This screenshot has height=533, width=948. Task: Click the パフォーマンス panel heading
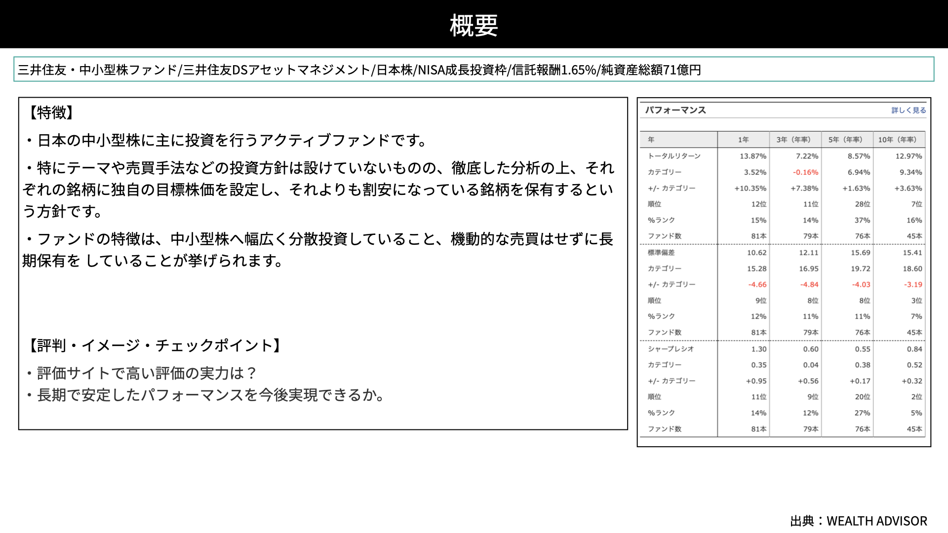coord(675,110)
